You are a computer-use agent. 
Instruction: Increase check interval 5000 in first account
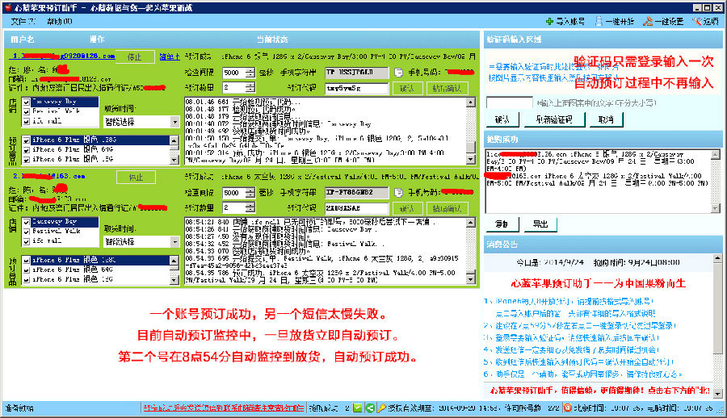(x=250, y=70)
